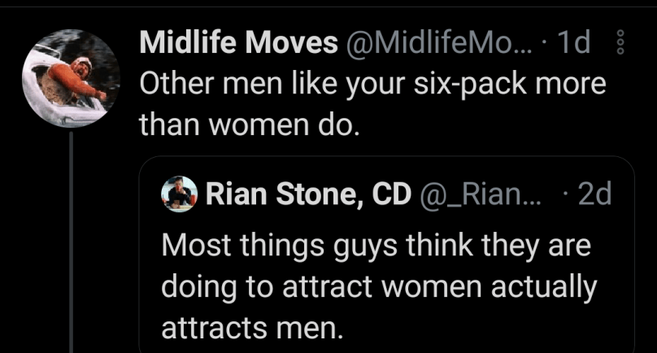
Task: Tap the Midlife Moves profile avatar
Action: tap(70, 78)
